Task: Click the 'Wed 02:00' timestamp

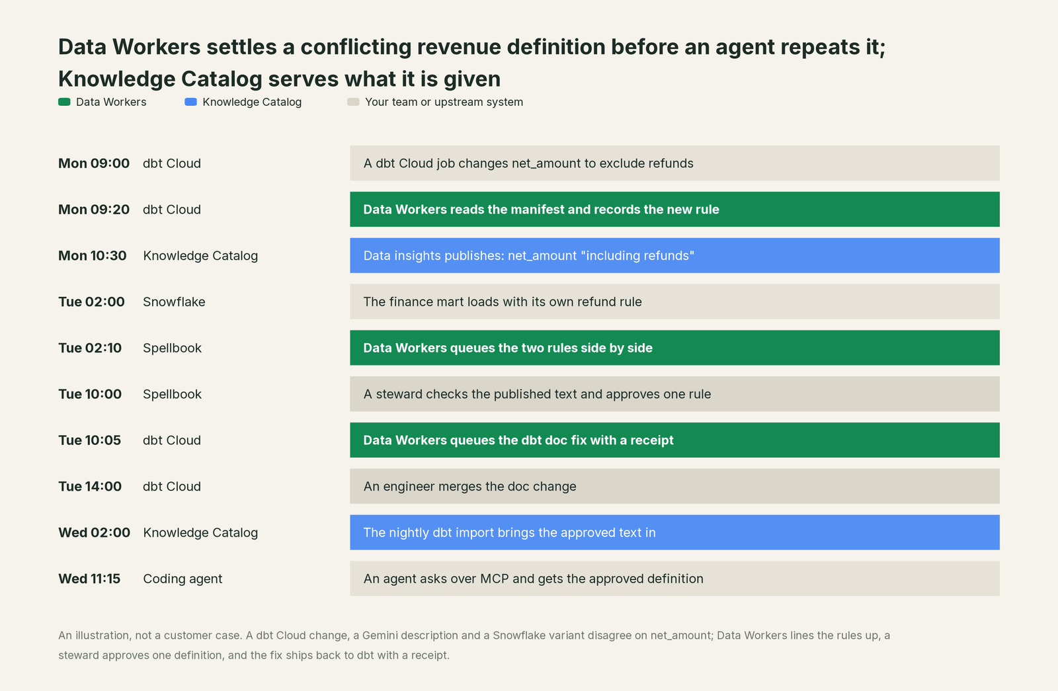Action: (94, 532)
